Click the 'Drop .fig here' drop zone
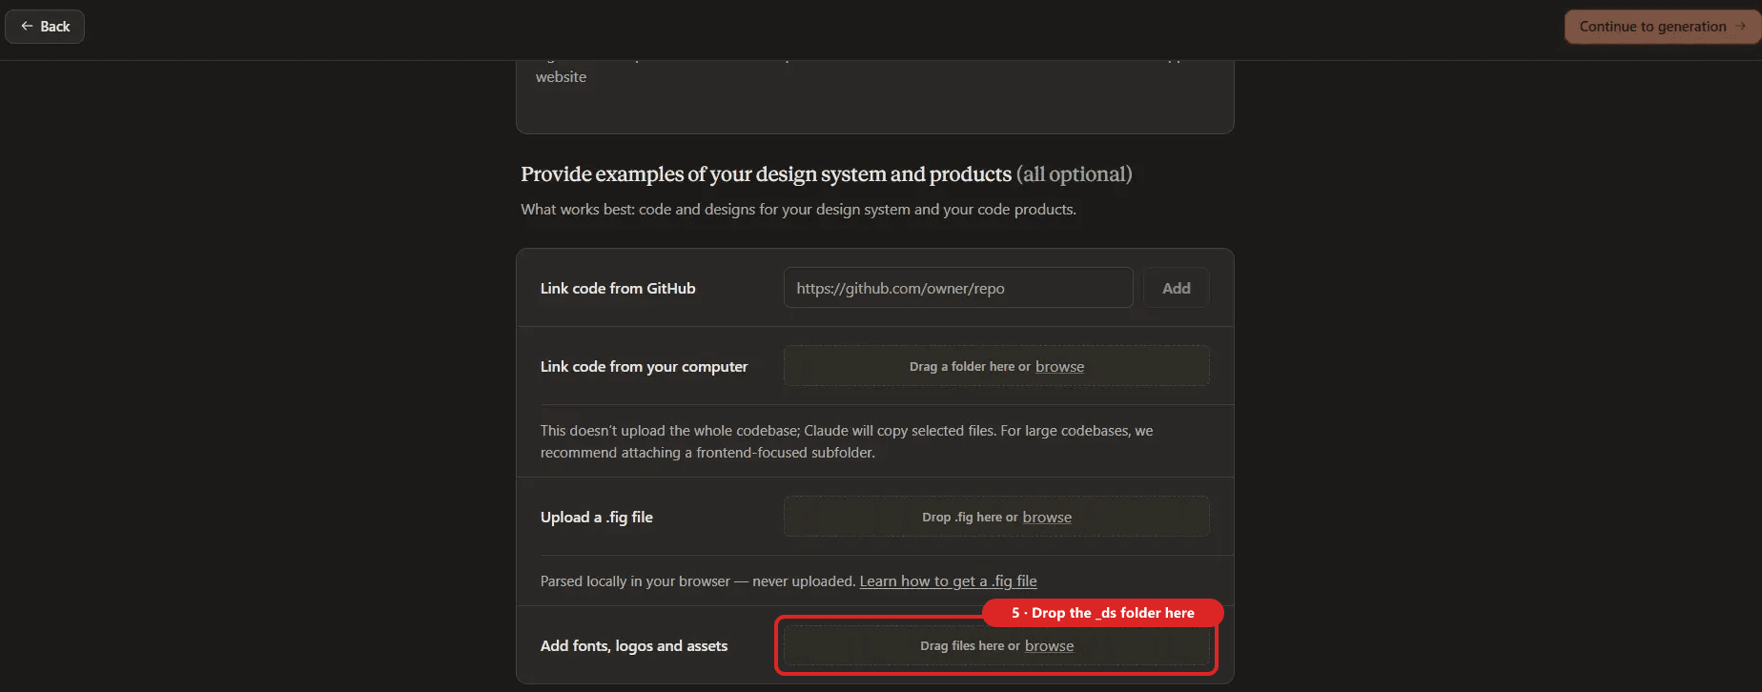The image size is (1762, 692). [996, 517]
